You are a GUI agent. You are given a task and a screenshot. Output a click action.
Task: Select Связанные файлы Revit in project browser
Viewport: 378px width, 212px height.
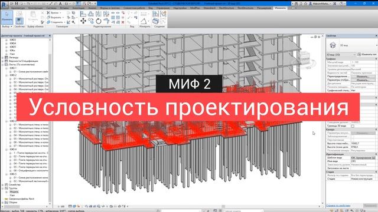click(x=21, y=199)
